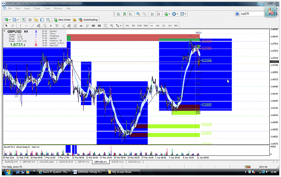This screenshot has width=281, height=177.
Task: Switch to the XAUUSD,Daily chart tab
Action: coord(46,162)
